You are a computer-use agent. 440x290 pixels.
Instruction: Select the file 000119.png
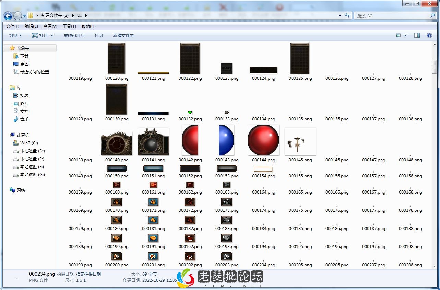click(80, 78)
